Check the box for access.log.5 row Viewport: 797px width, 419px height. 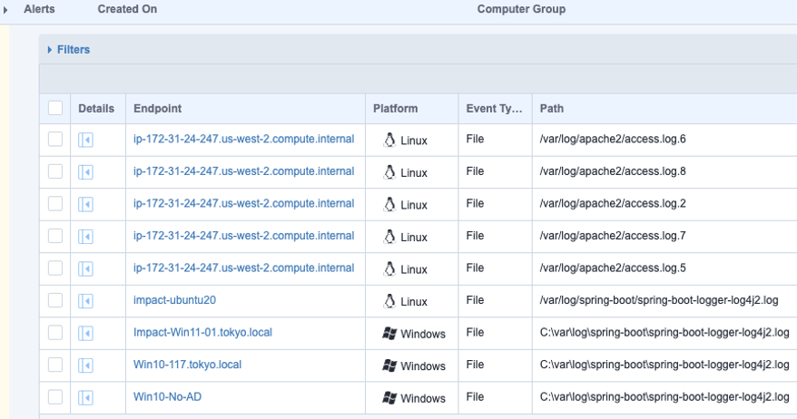tap(55, 268)
